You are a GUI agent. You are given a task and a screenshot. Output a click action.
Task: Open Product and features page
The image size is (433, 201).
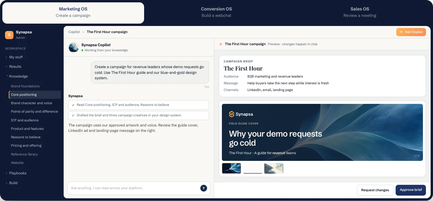27,128
